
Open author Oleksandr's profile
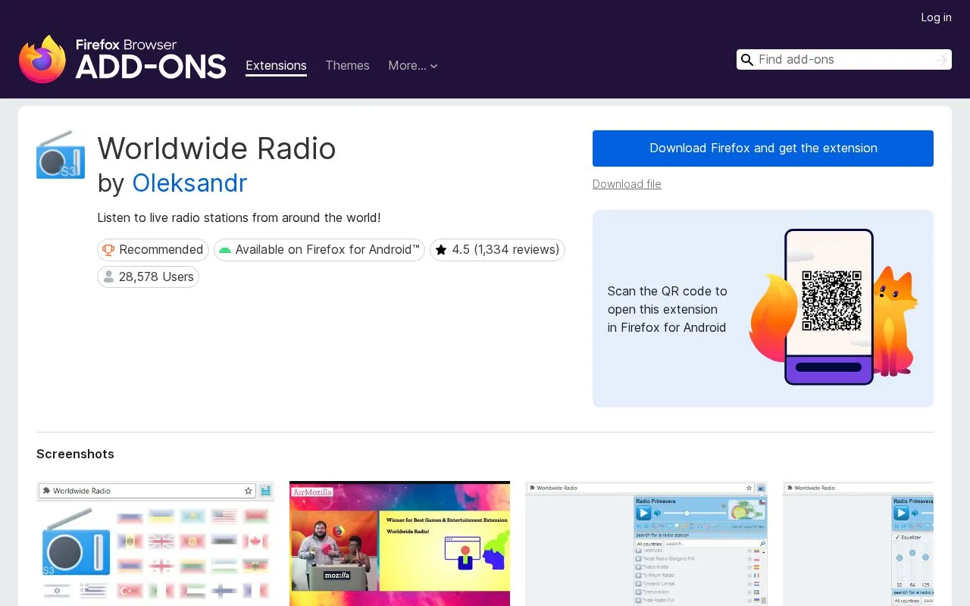click(x=189, y=183)
